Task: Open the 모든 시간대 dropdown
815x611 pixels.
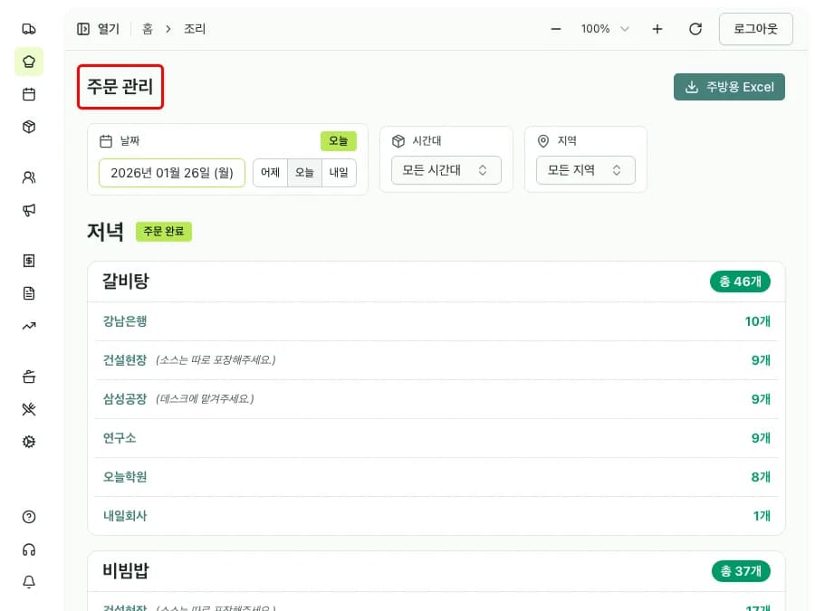Action: (x=447, y=169)
